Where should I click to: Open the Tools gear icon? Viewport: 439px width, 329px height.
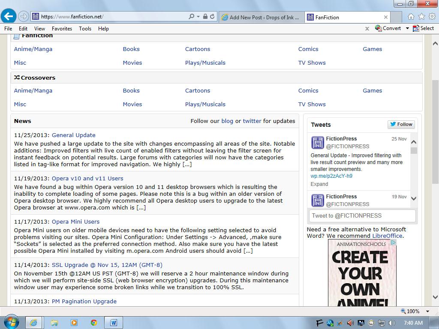tap(432, 17)
